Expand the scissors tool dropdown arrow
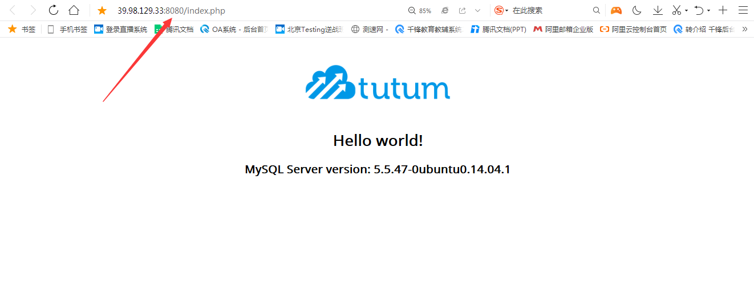Screen dimensions: 754x297 pyautogui.click(x=686, y=11)
